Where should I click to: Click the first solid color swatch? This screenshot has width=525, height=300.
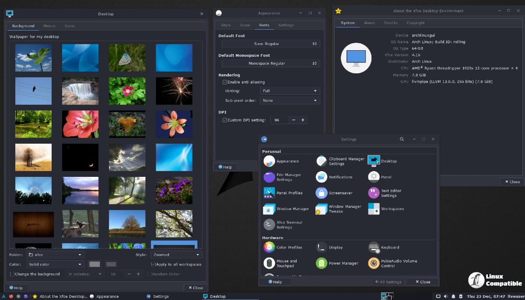coord(94,264)
